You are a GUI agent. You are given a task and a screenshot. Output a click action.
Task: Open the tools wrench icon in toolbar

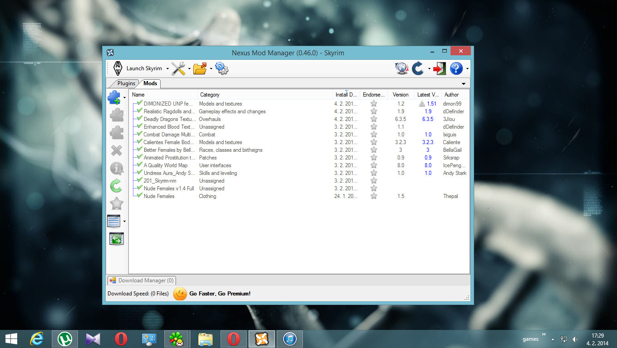tap(178, 68)
